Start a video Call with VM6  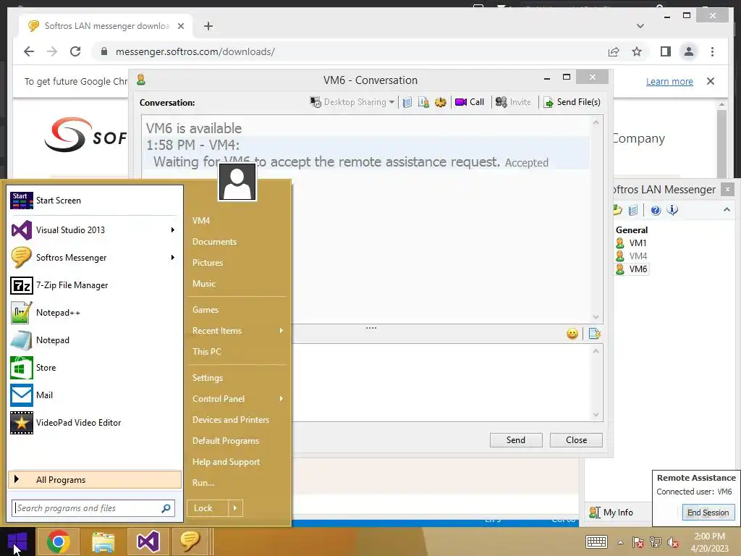pyautogui.click(x=469, y=102)
